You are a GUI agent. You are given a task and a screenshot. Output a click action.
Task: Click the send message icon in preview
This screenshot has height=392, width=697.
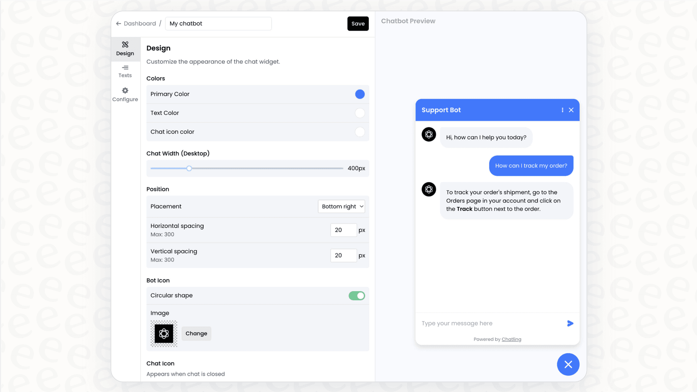tap(570, 323)
